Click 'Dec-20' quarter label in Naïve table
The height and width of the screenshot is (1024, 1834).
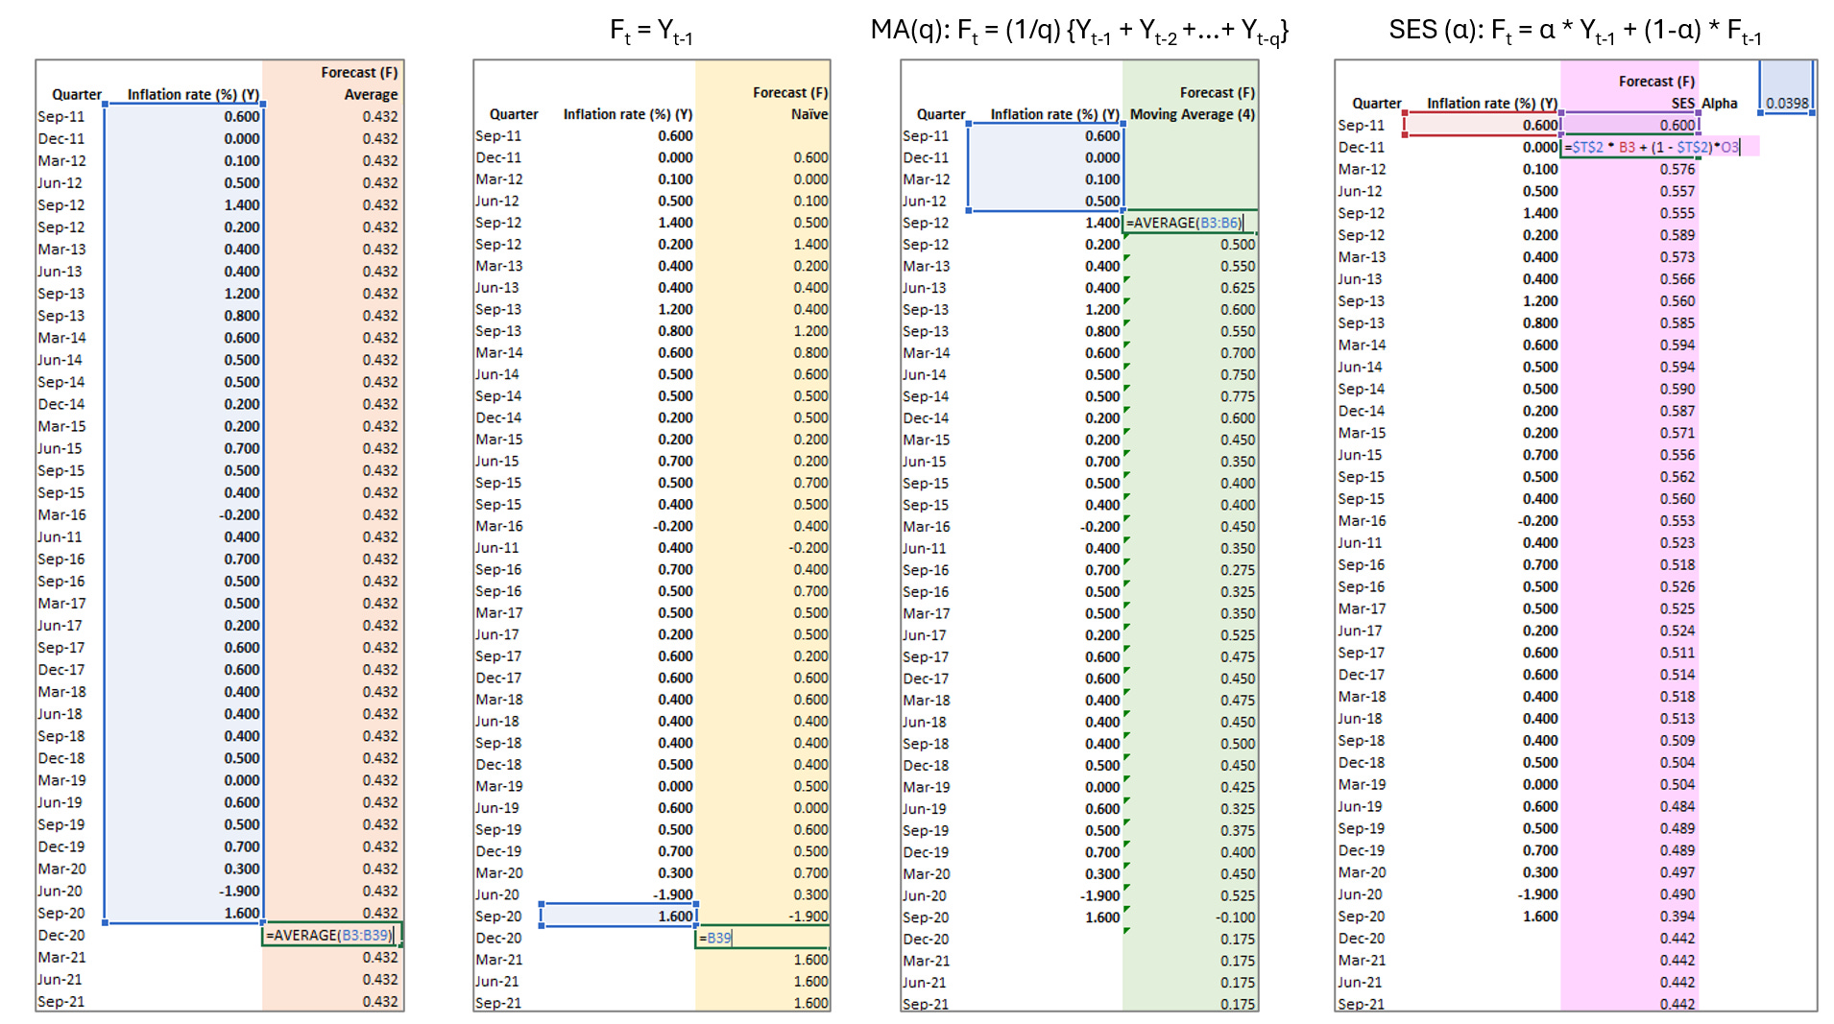coord(498,938)
